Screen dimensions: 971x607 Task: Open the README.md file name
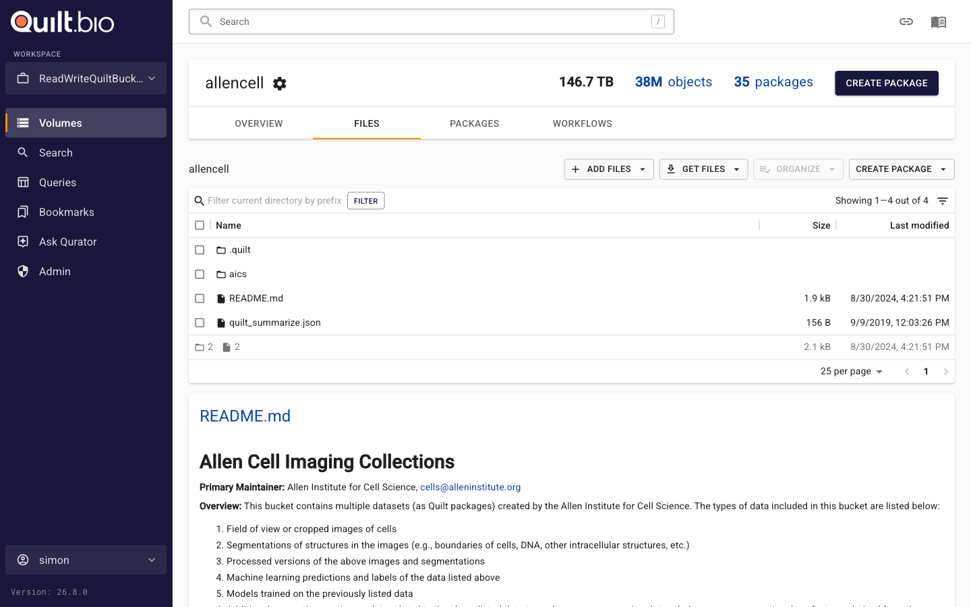pyautogui.click(x=256, y=298)
